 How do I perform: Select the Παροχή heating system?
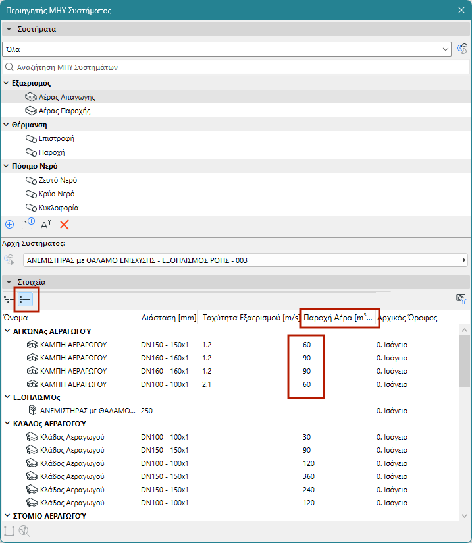(x=235, y=152)
